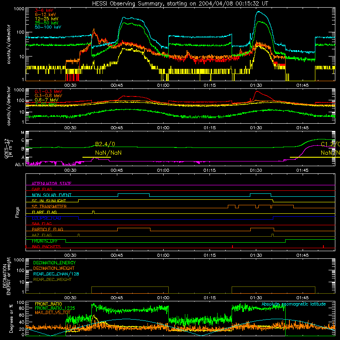340x340 pixels.
Task: Click the yellow flare duration bar under B2.4/0
Action: coord(97,157)
